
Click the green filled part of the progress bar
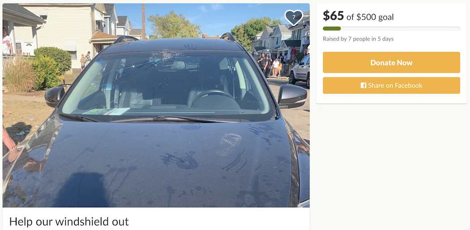(332, 29)
